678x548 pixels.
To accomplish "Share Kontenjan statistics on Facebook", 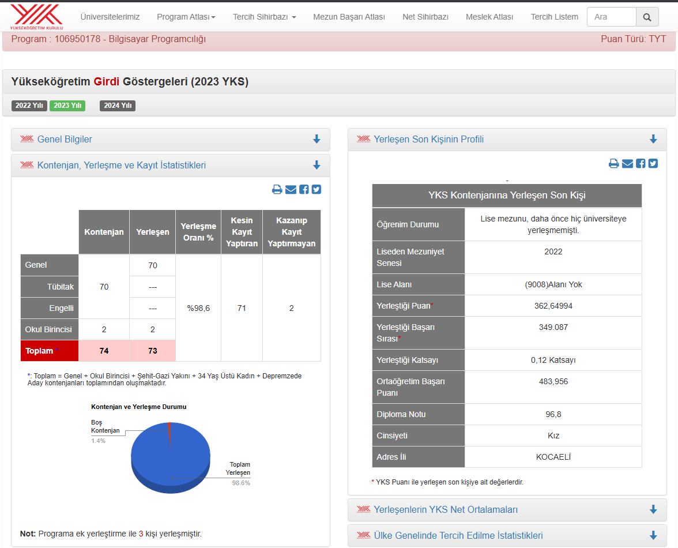I will (x=304, y=189).
